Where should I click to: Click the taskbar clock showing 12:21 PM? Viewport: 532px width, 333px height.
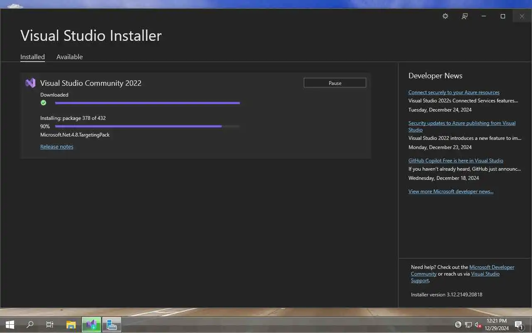(497, 325)
